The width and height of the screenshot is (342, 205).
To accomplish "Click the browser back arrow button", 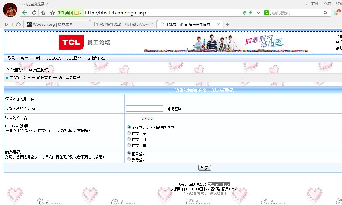I will pyautogui.click(x=25, y=13).
